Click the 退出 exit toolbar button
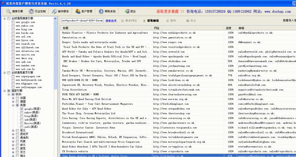Image resolution: width=296 pixels, height=157 pixels. 130,11
